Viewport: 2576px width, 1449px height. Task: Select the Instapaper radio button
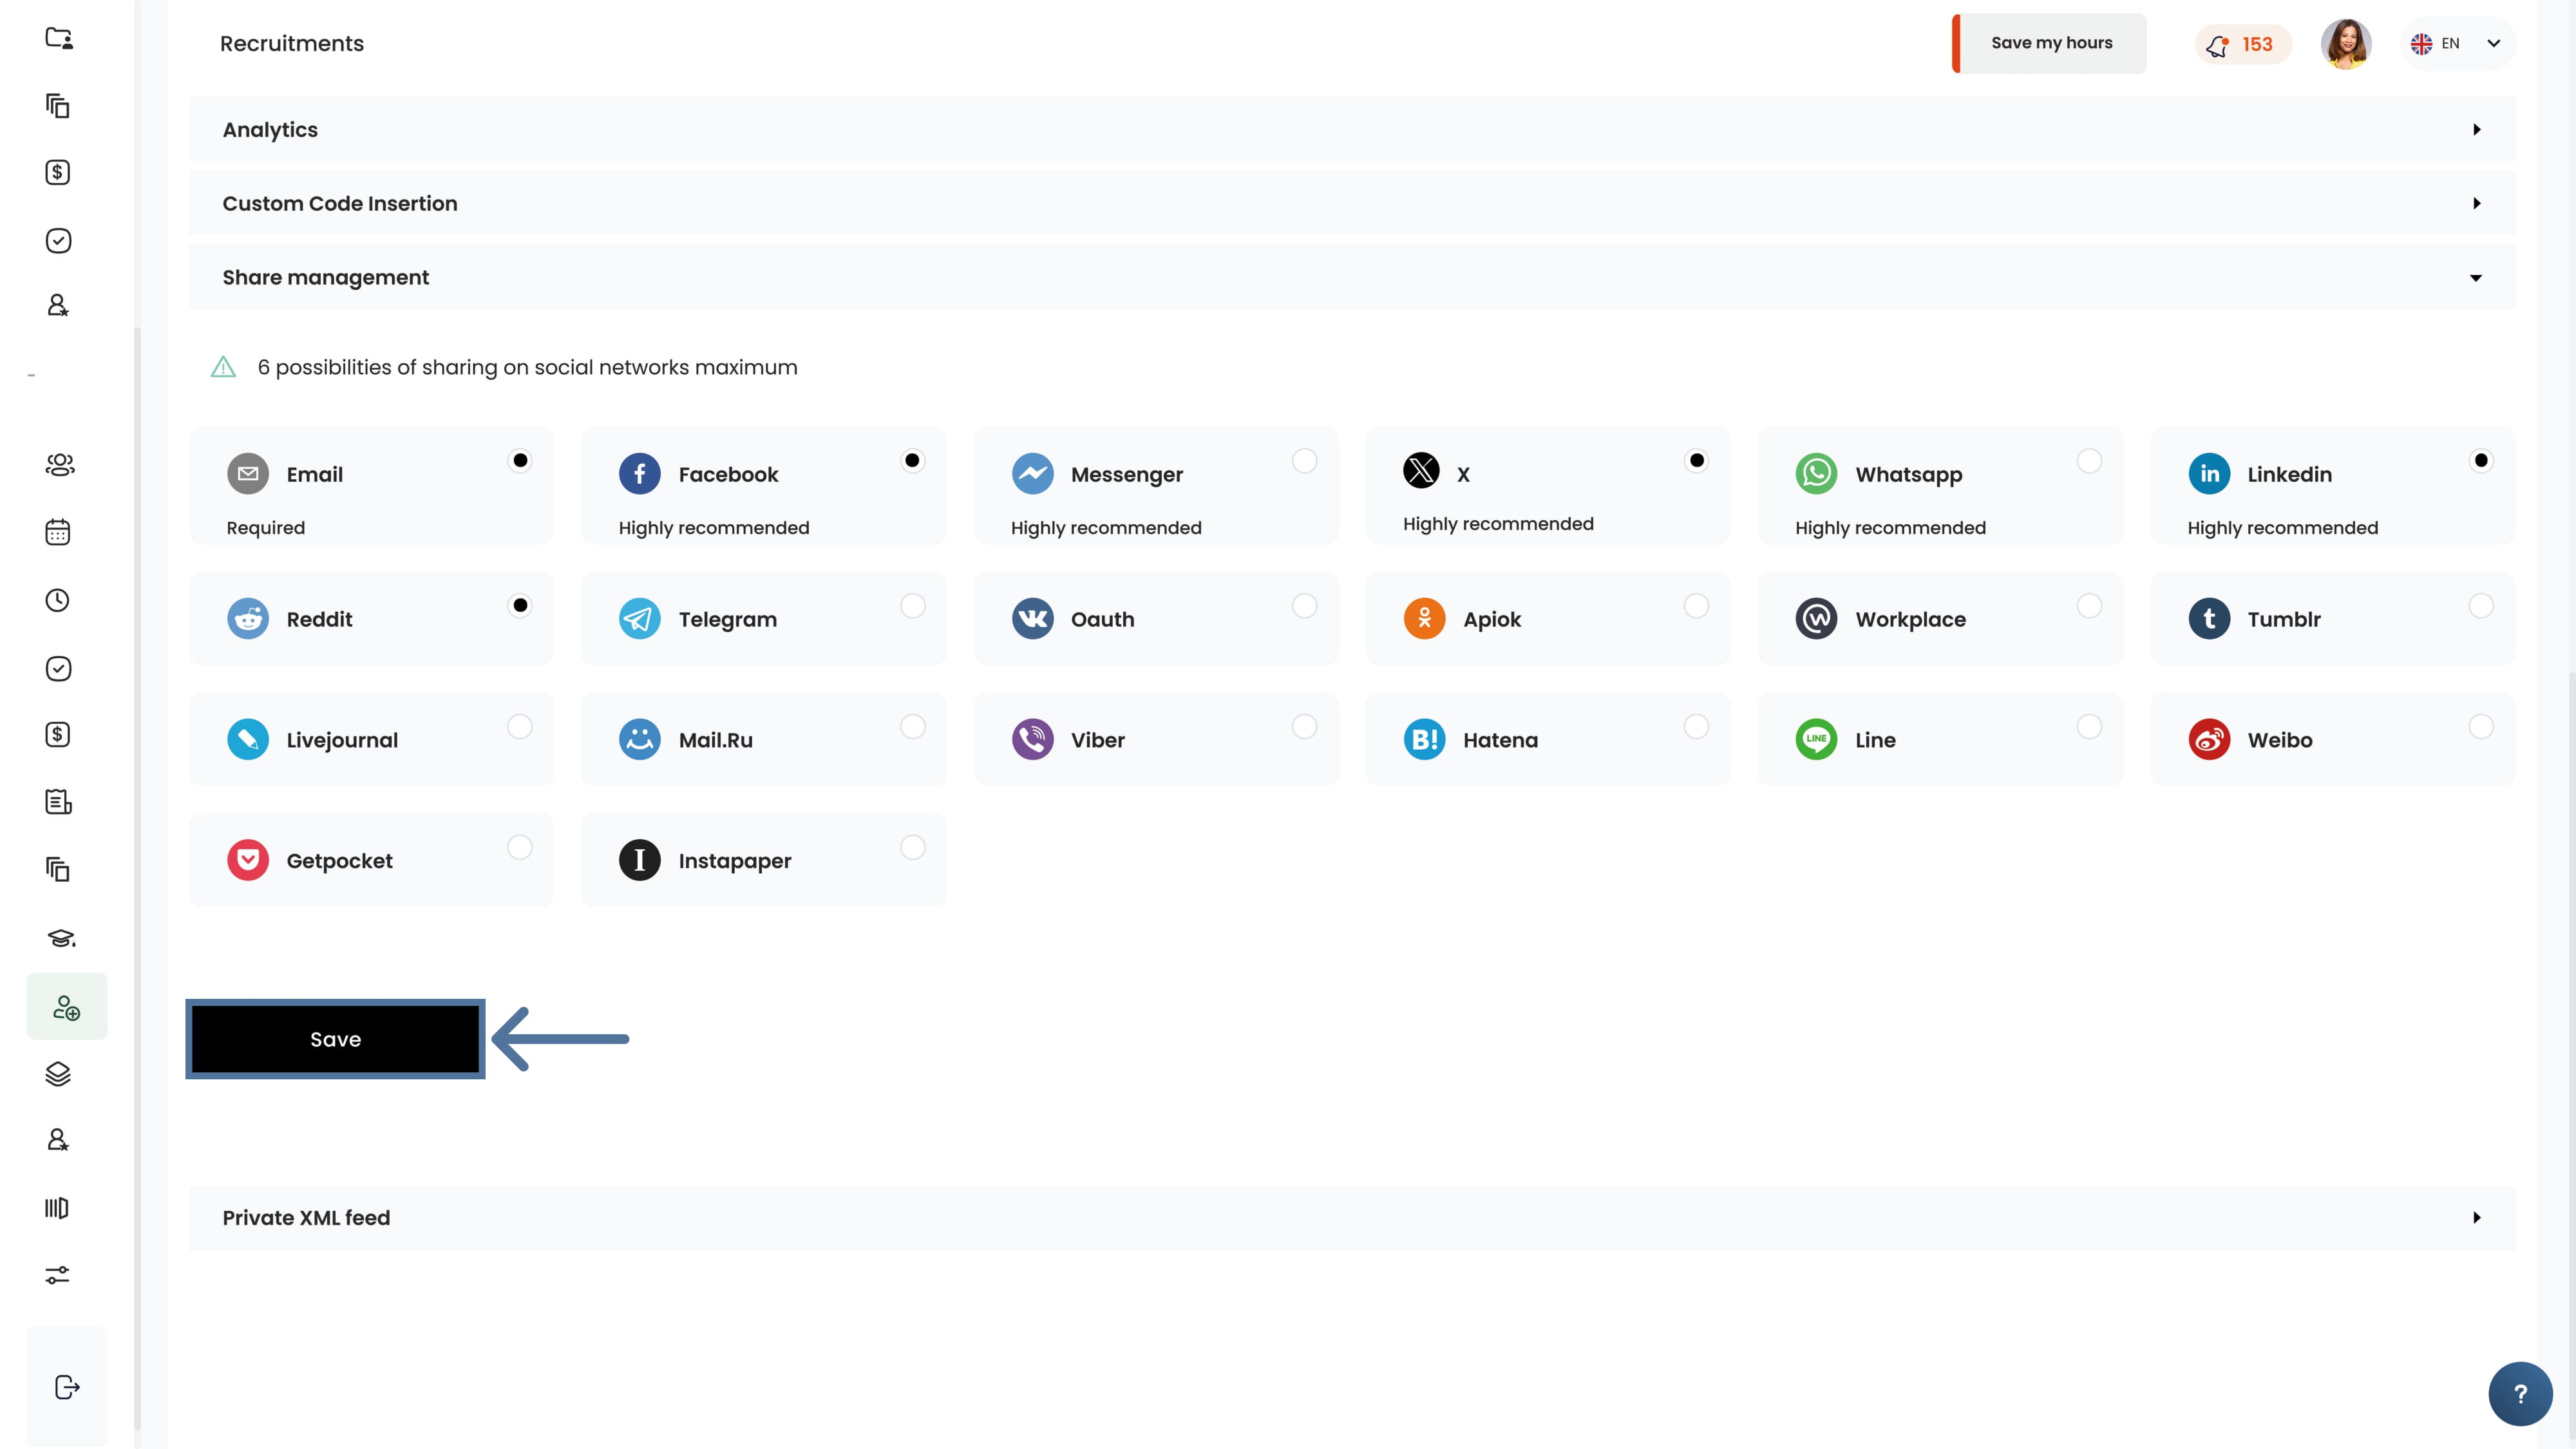912,848
